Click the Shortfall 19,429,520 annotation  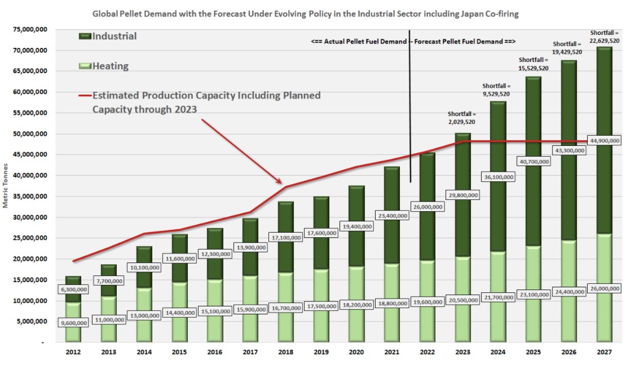click(567, 48)
